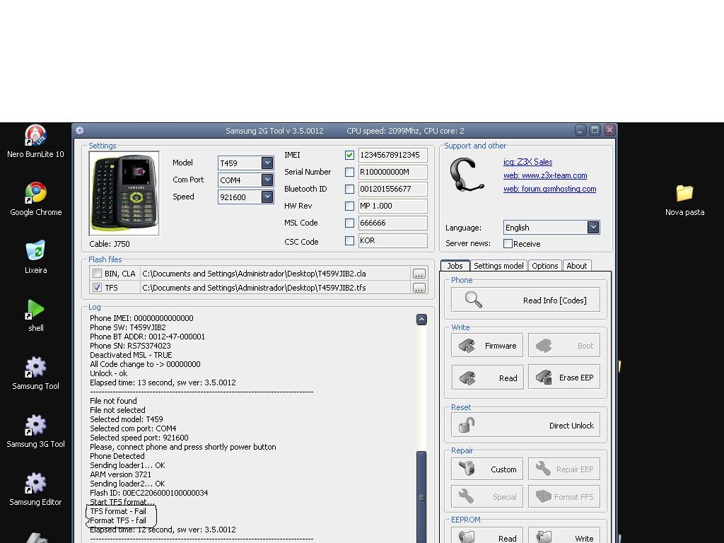724x543 pixels.
Task: Open the Nero BurnLite 10 desktop icon
Action: 35,141
